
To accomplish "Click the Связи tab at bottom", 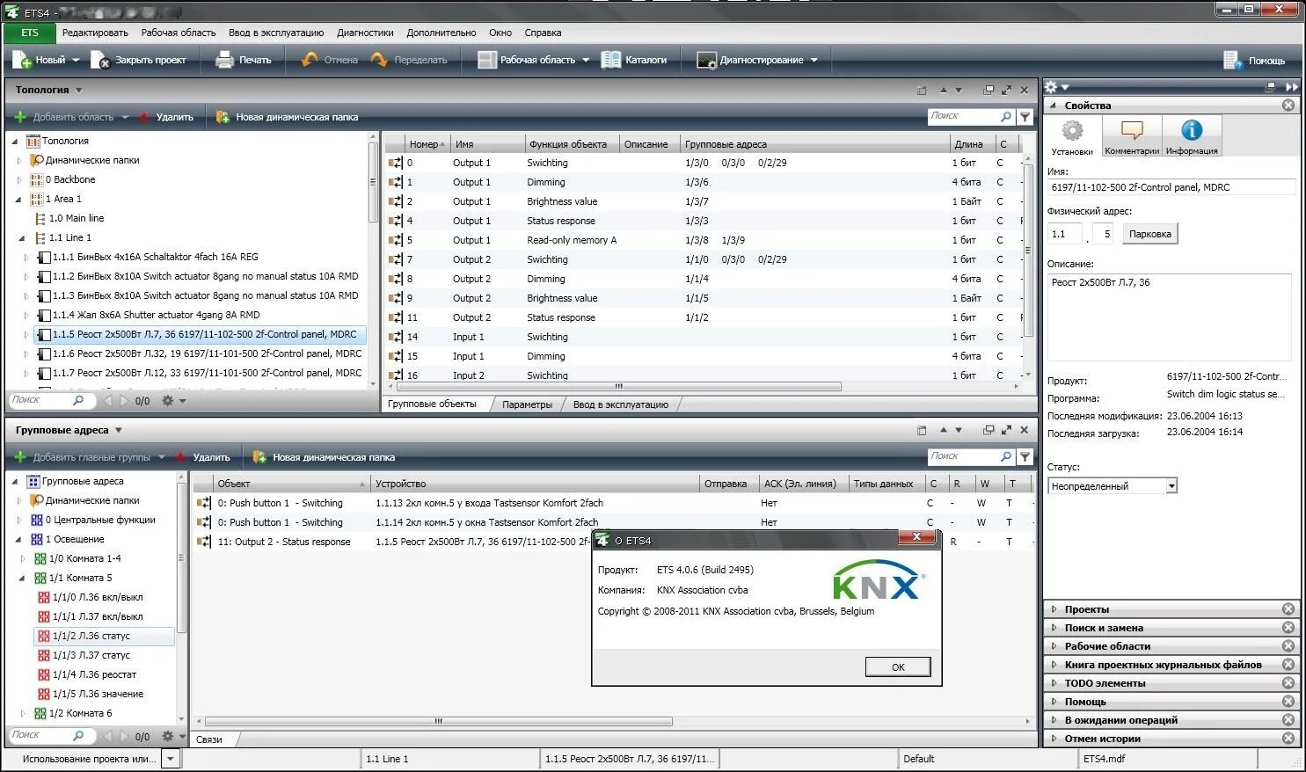I will pos(209,739).
